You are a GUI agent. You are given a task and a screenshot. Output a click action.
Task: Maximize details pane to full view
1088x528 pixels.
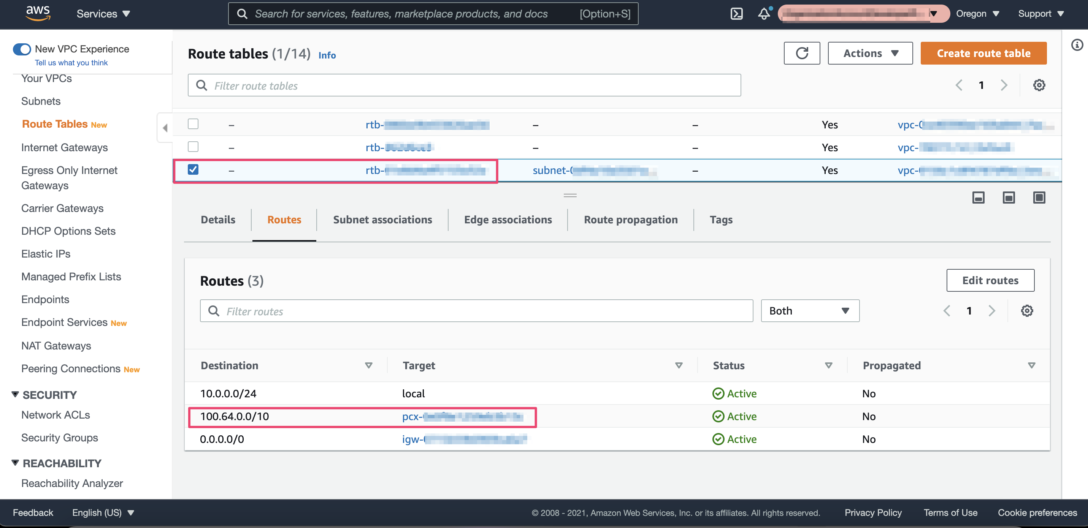coord(1039,198)
